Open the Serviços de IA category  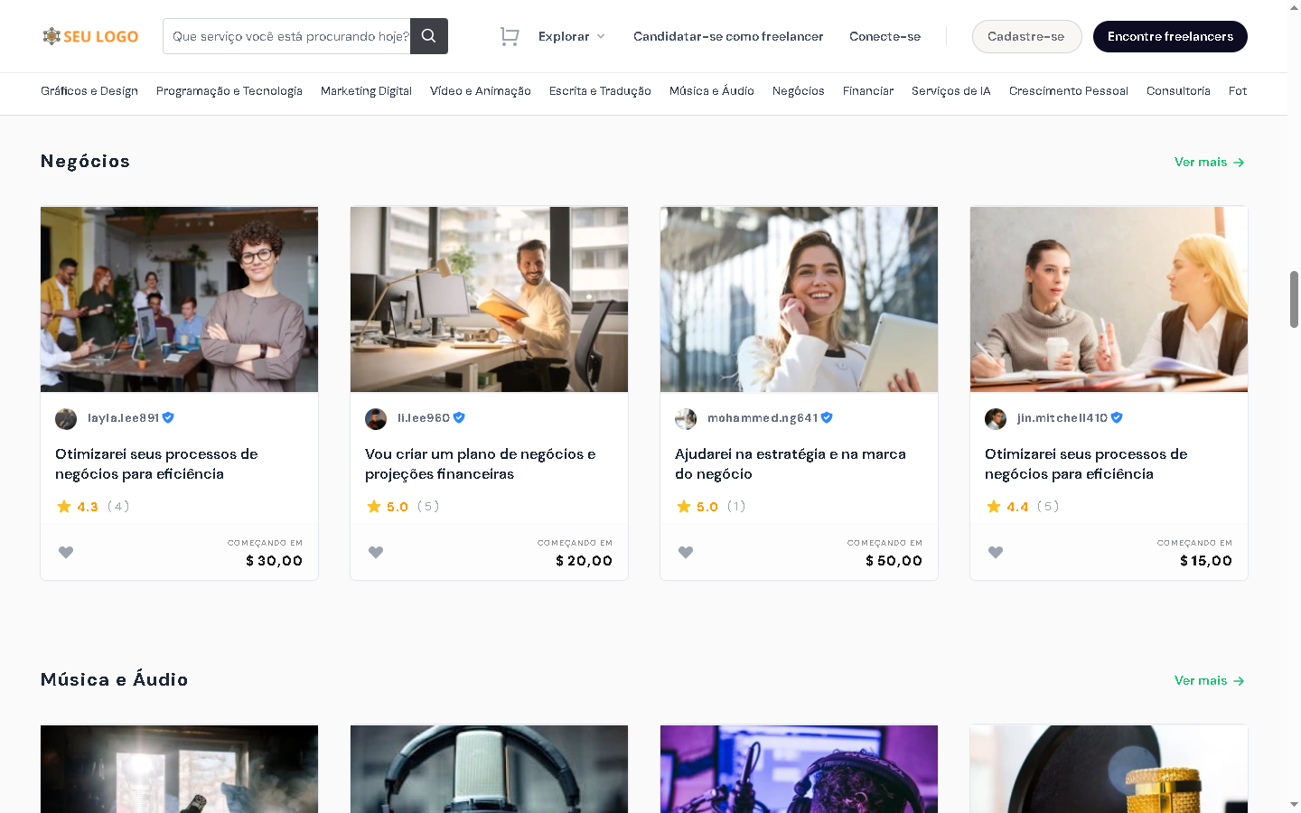(x=950, y=91)
